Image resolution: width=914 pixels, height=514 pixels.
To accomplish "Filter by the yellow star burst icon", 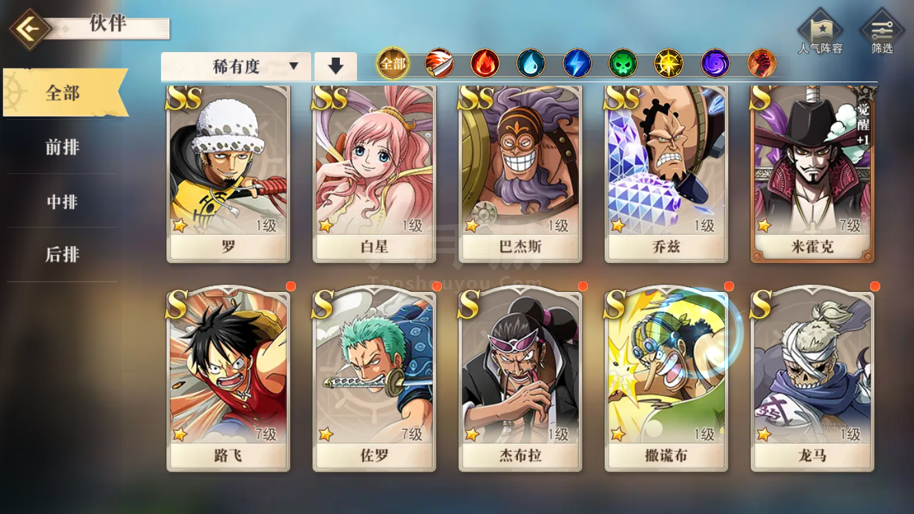I will tap(669, 64).
